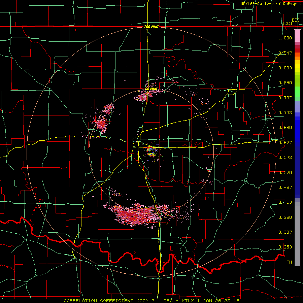
Task: Click the 0.787 scale value
Action: (x=285, y=98)
